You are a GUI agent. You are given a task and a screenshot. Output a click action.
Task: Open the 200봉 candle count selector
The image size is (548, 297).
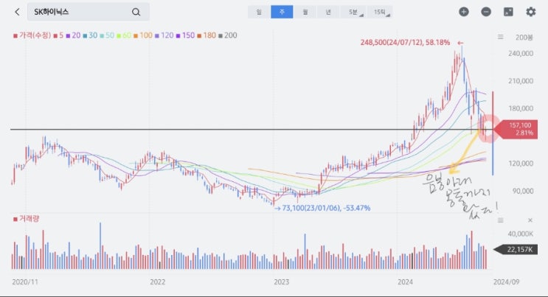[524, 38]
